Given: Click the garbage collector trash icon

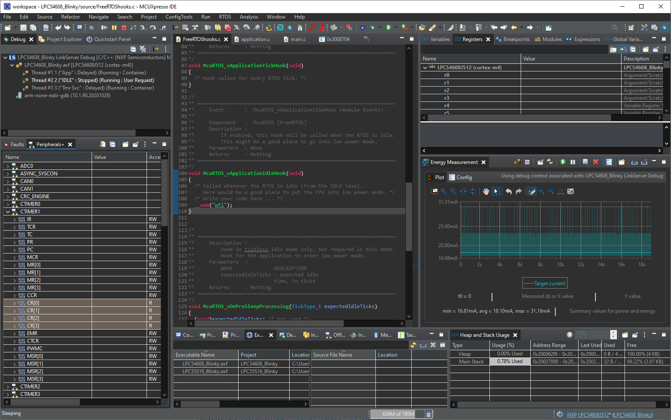Looking at the screenshot, I should click(428, 414).
